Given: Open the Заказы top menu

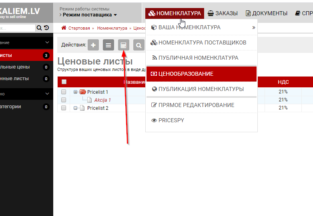Looking at the screenshot, I should [223, 13].
